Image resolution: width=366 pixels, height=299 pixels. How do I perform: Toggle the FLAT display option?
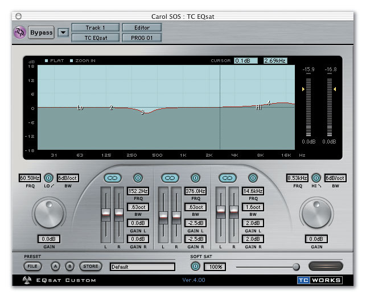[x=47, y=60]
